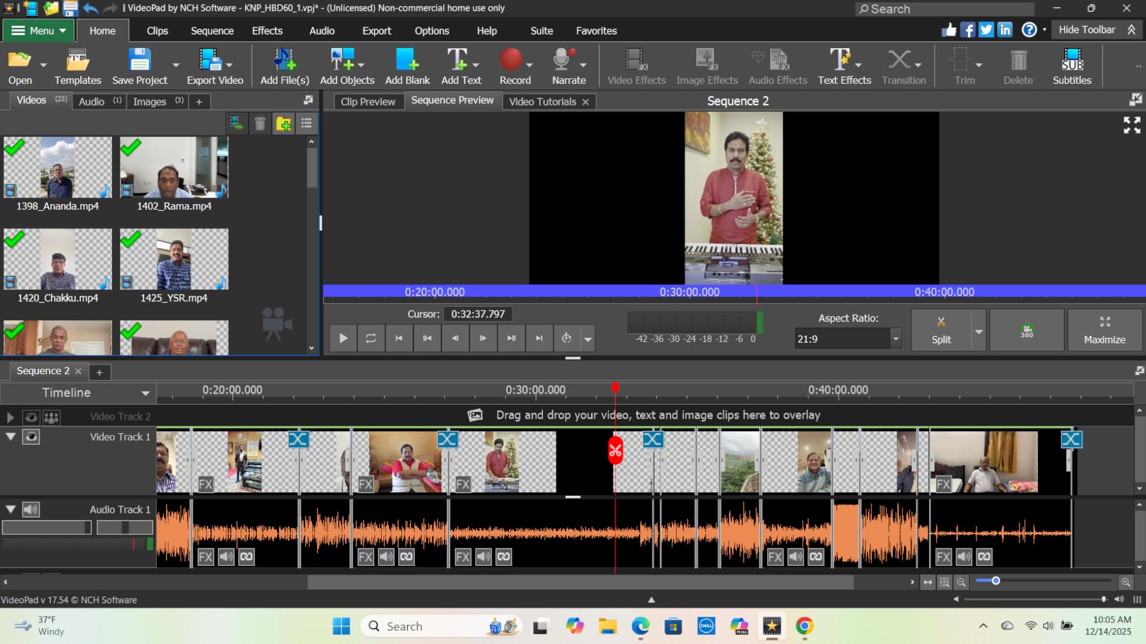Add a new sequence tab with plus
Viewport: 1146px width, 644px height.
[x=99, y=372]
